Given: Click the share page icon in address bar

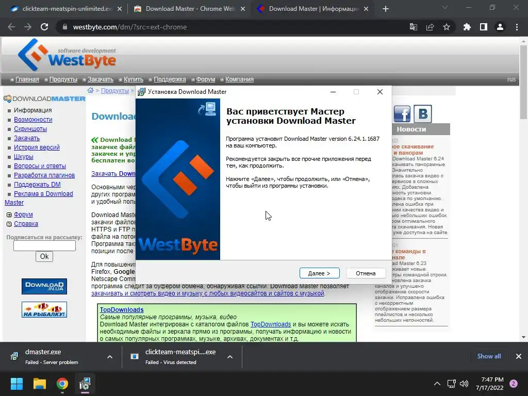Looking at the screenshot, I should [430, 27].
